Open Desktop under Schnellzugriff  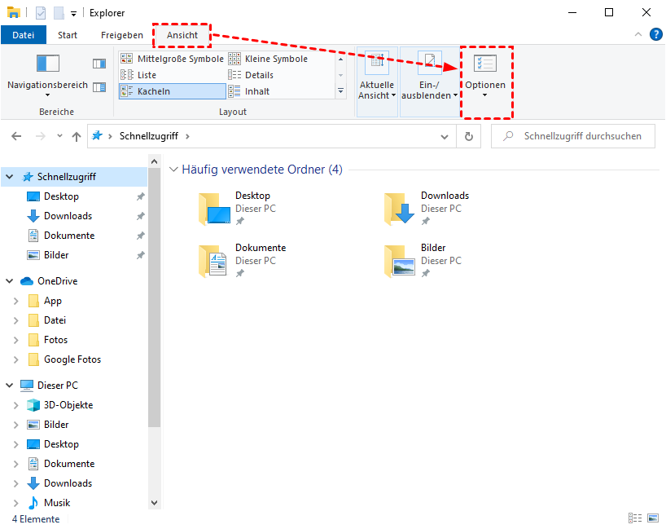click(x=61, y=196)
